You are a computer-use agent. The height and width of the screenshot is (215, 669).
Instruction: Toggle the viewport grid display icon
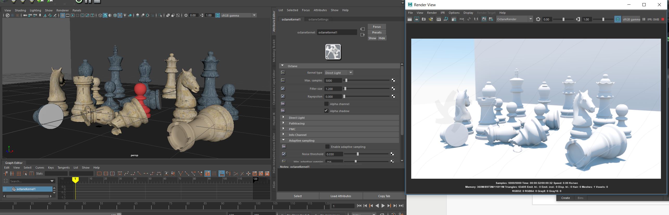pyautogui.click(x=63, y=16)
